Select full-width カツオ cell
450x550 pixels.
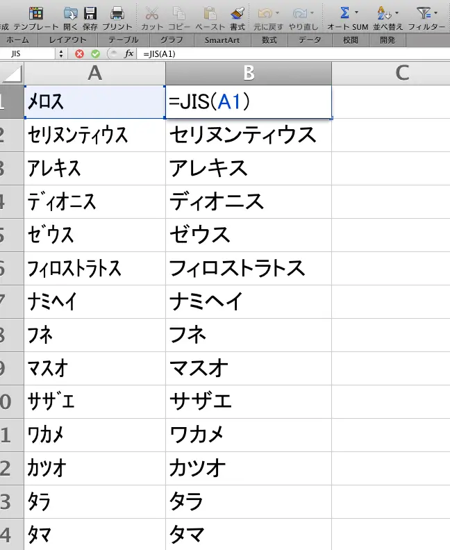pos(249,468)
